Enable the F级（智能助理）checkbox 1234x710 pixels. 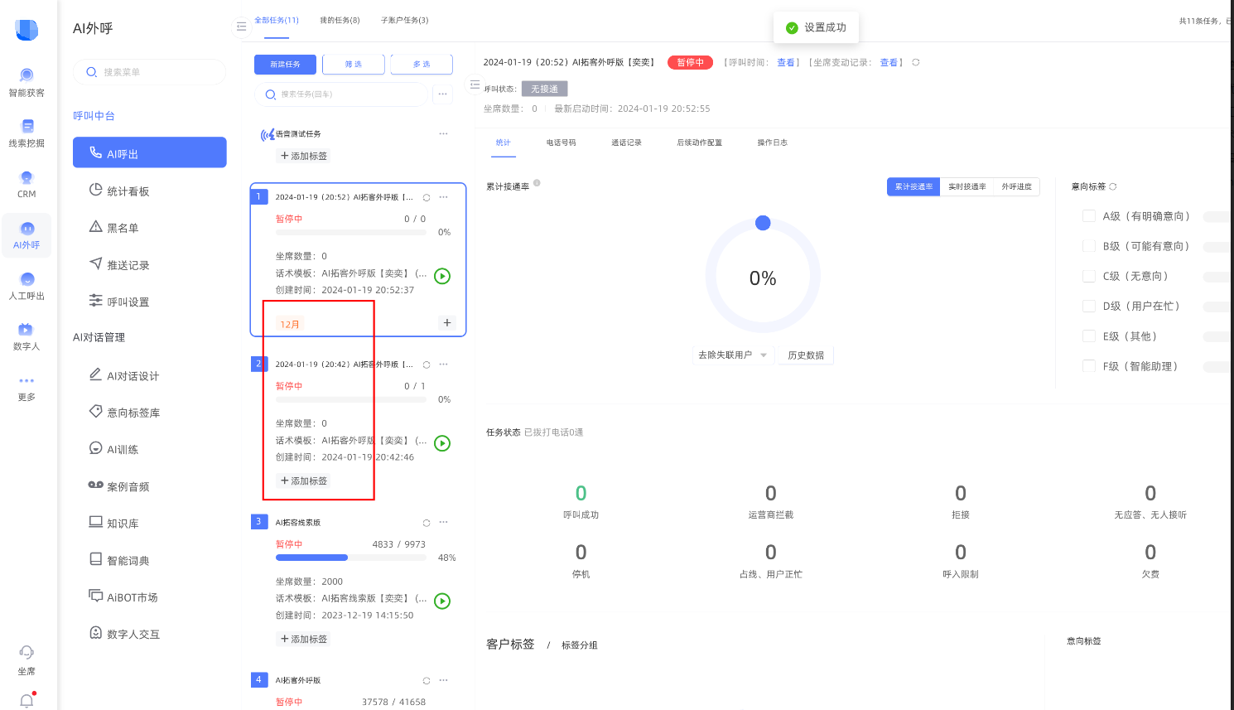pyautogui.click(x=1089, y=366)
